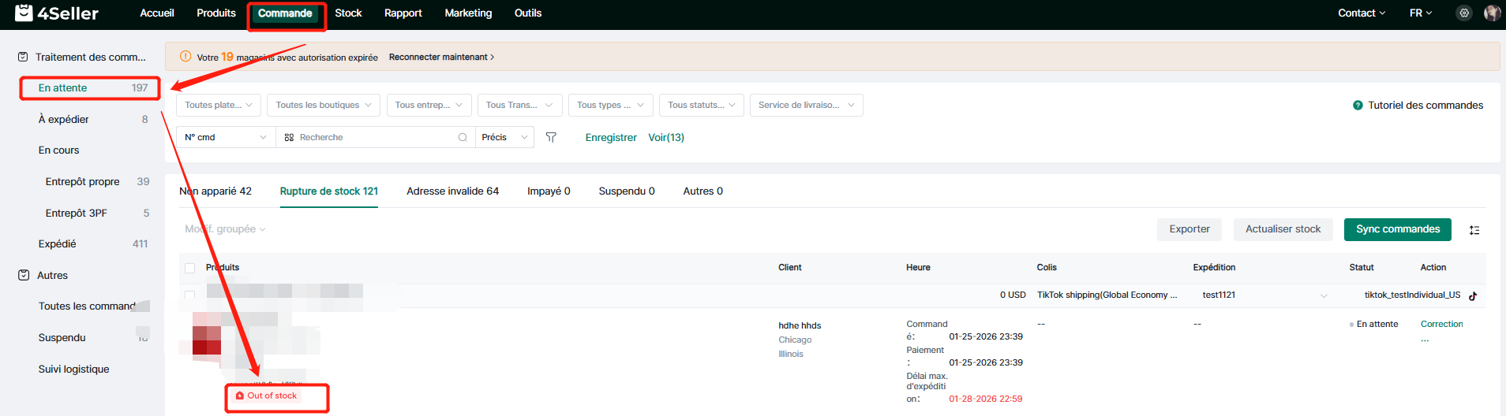This screenshot has height=416, width=1506.
Task: Tick the first order row checkbox
Action: [189, 295]
